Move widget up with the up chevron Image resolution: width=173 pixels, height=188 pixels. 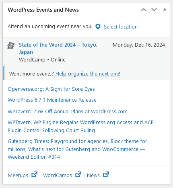pyautogui.click(x=144, y=10)
